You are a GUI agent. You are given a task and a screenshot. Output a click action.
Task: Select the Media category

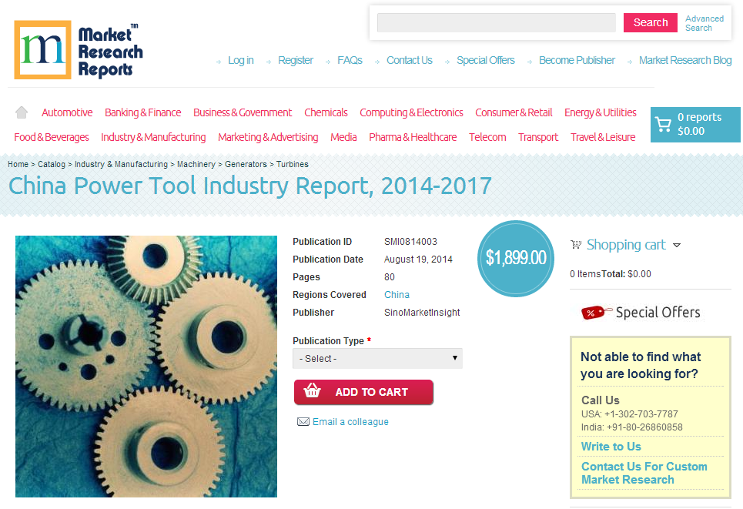click(x=343, y=137)
